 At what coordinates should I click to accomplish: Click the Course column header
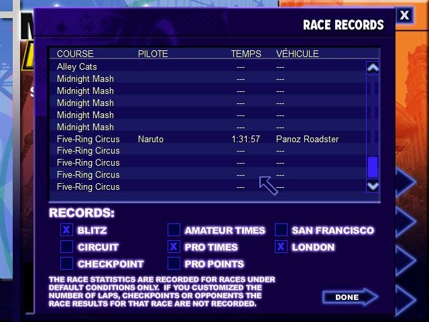click(x=75, y=54)
